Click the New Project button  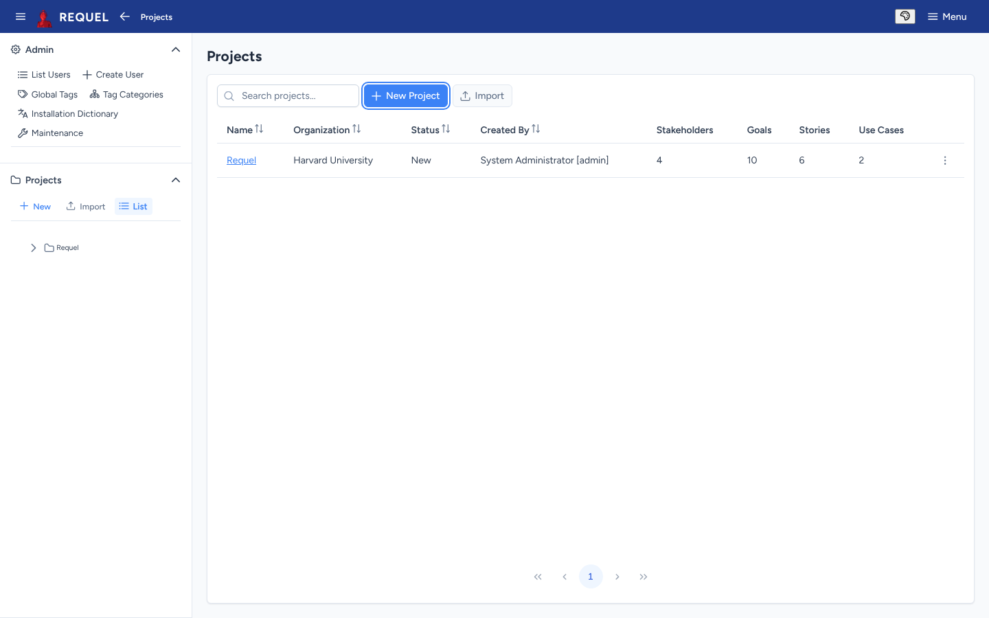click(406, 96)
